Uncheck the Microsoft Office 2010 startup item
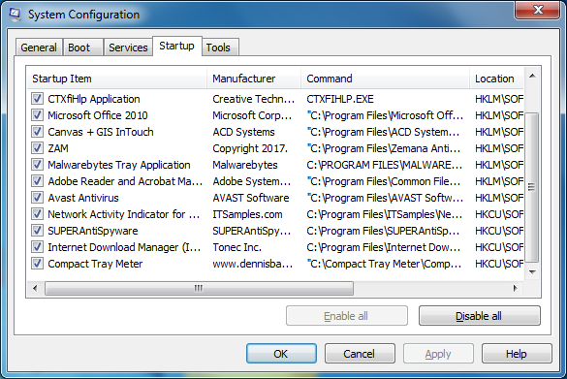 point(37,115)
